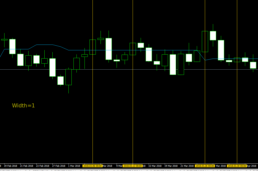Click the lowest candle with the long lower wick
The width and height of the screenshot is (258, 171).
pos(69,77)
